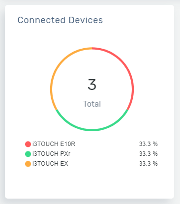Click the PXr model text in legend
Screen dimensions: 180x204
(65, 154)
